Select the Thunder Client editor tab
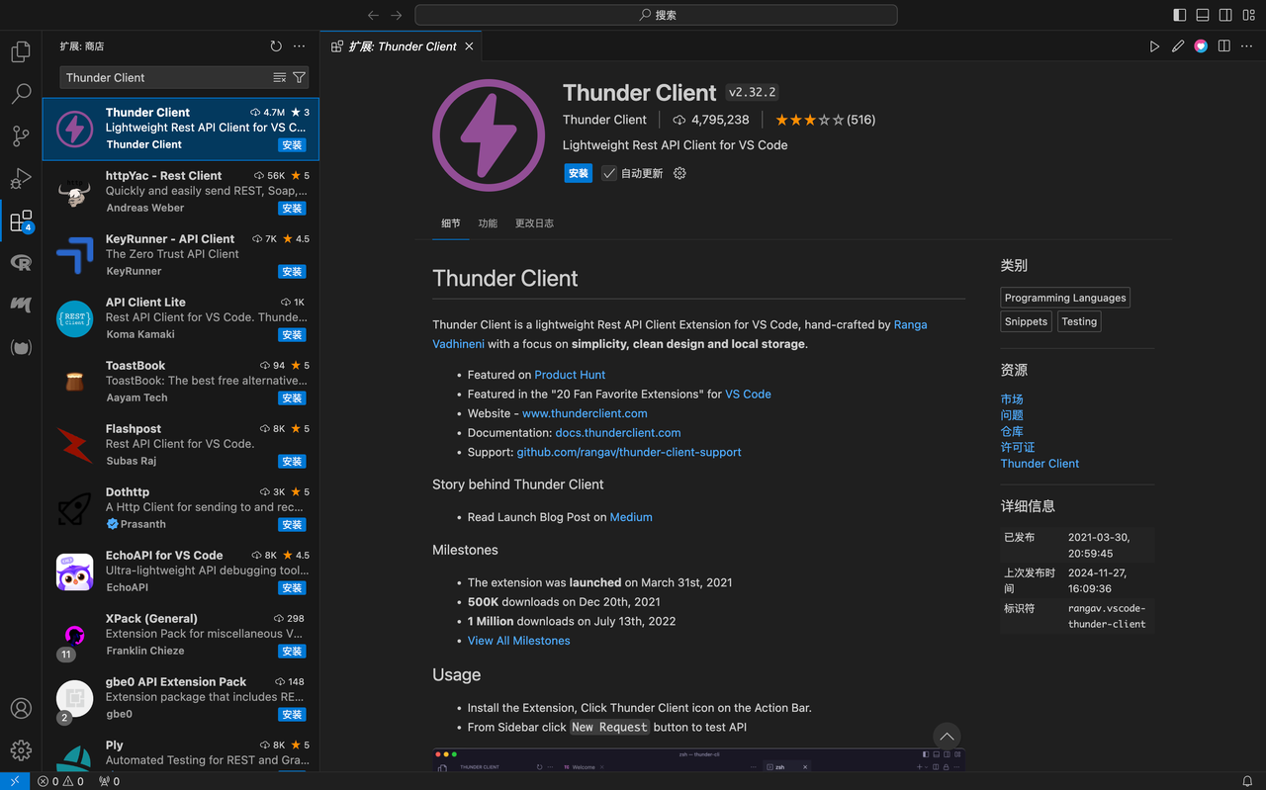Viewport: 1266px width, 790px height. [403, 46]
